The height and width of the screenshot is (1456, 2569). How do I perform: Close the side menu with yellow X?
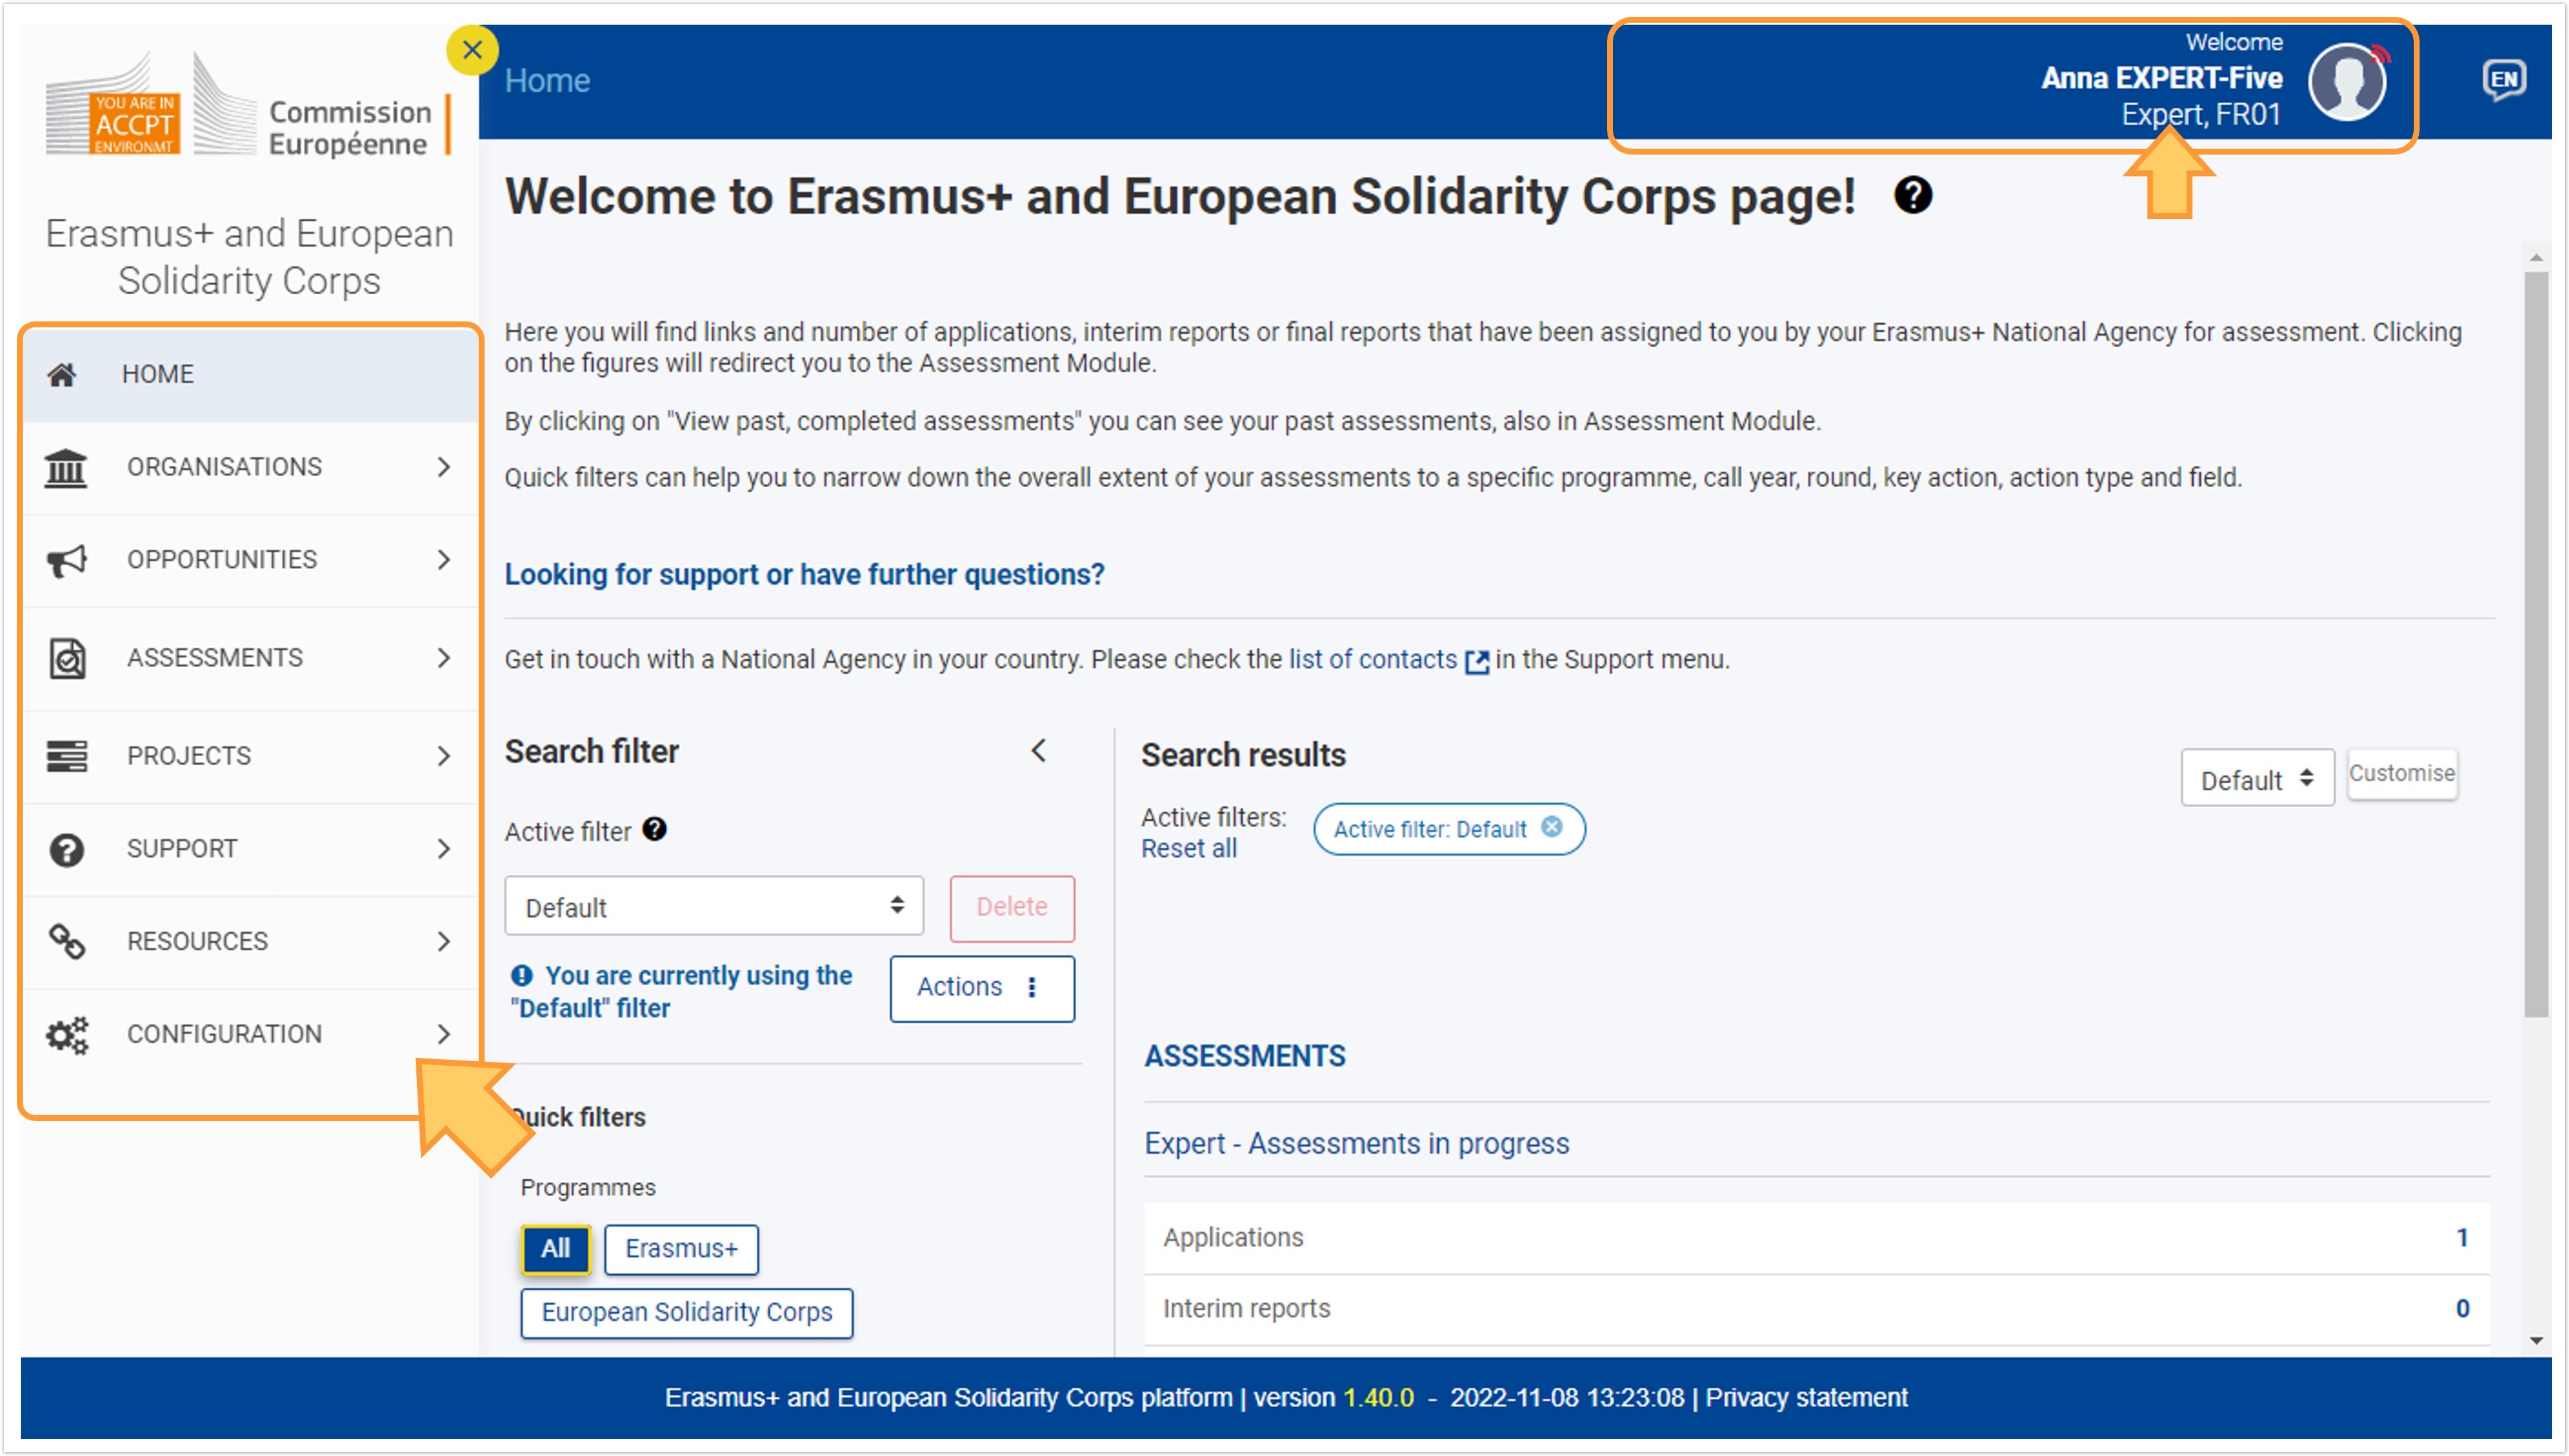(x=472, y=49)
